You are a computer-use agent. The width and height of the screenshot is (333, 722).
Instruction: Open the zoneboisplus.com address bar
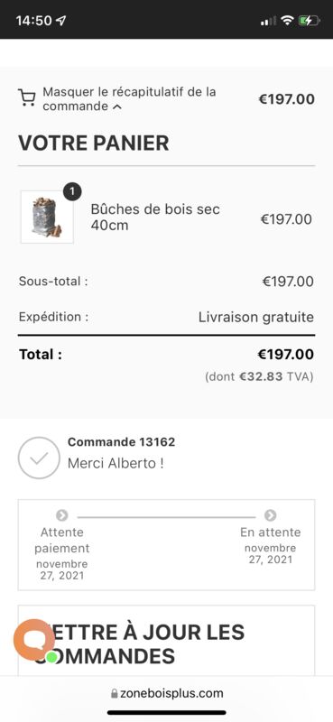167,693
